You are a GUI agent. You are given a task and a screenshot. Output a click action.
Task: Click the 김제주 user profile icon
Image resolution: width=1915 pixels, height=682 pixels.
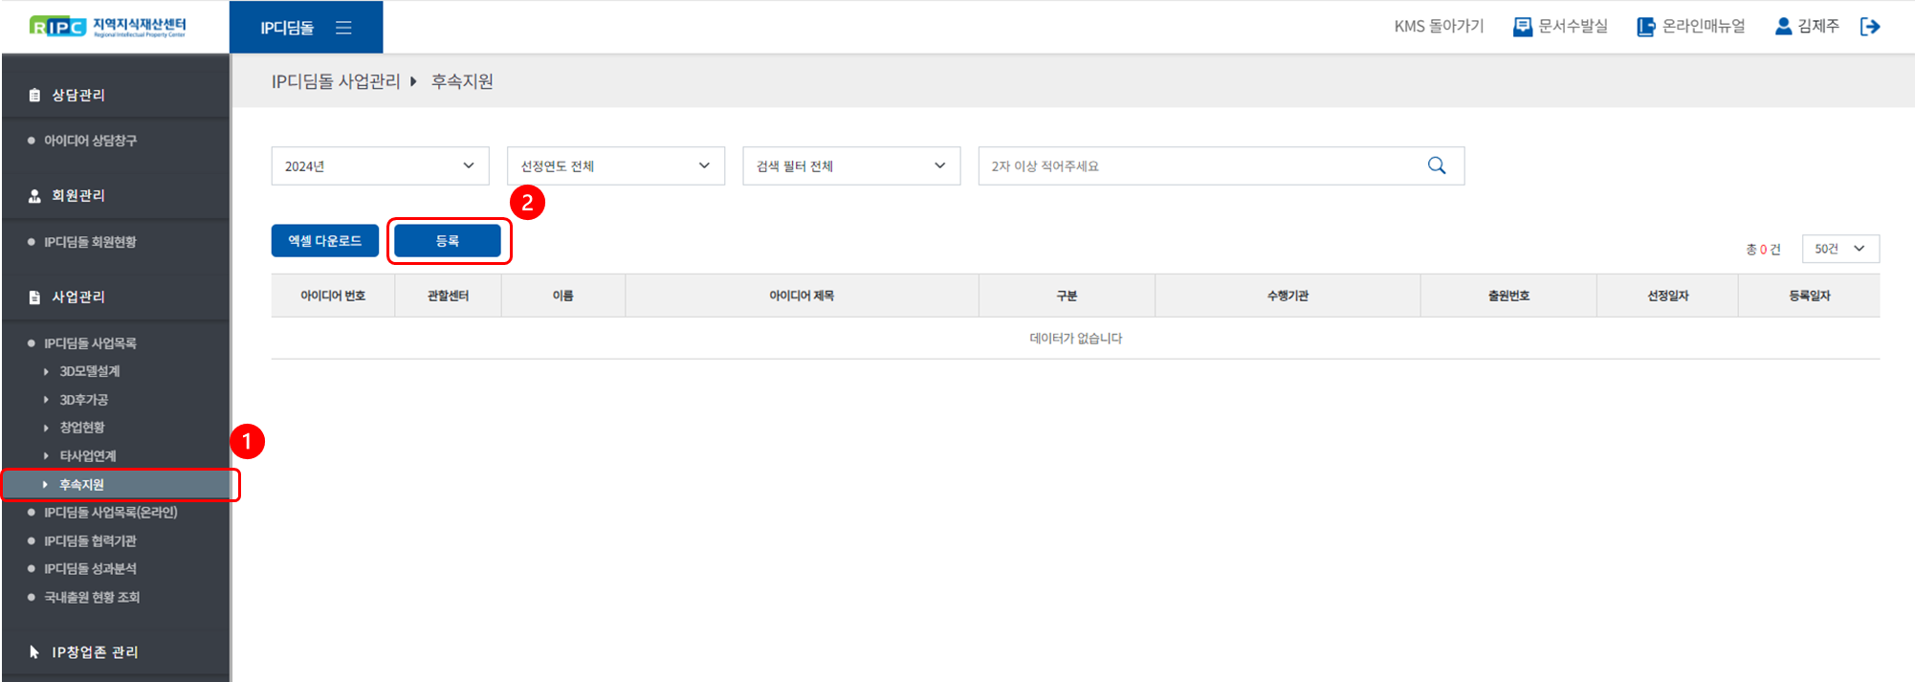pyautogui.click(x=1783, y=27)
